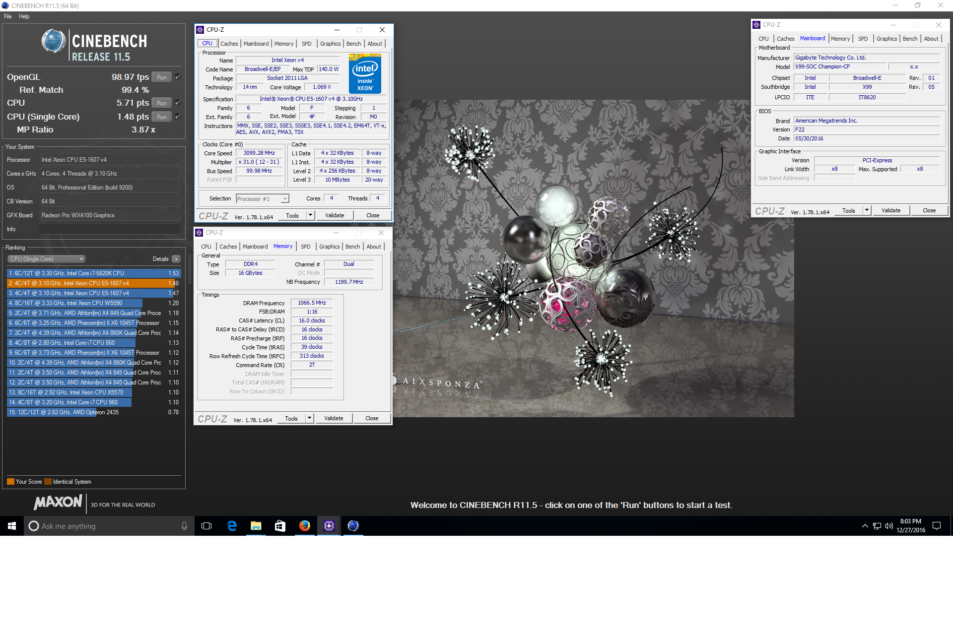
Task: Click the GFX Board Radeon Pro WX4100 field
Action: (109, 215)
